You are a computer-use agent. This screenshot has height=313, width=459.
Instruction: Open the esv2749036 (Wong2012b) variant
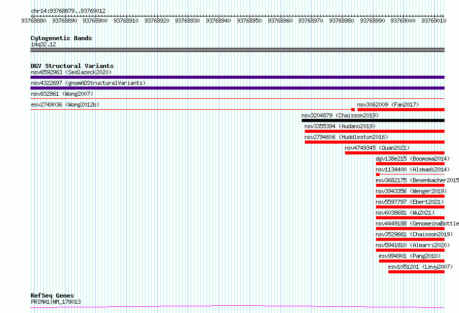[65, 105]
